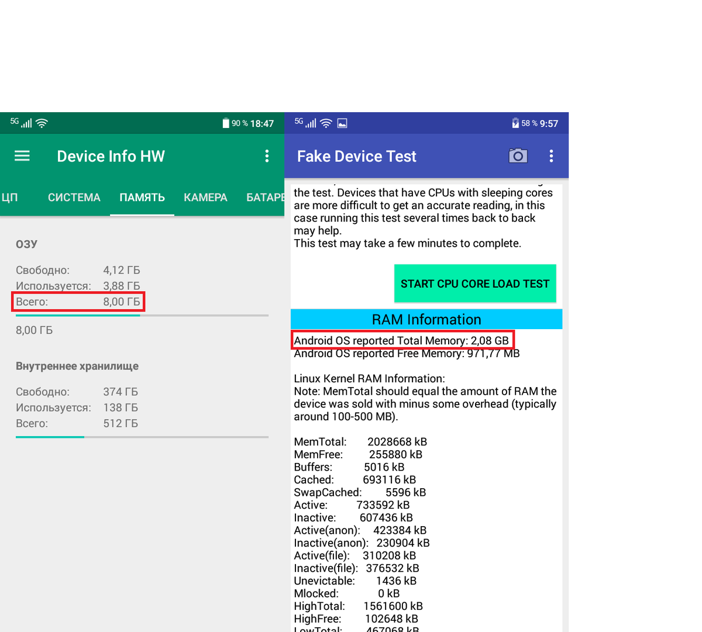702x632 pixels.
Task: Select the Всего 8,00 ГБ row
Action: pyautogui.click(x=78, y=302)
